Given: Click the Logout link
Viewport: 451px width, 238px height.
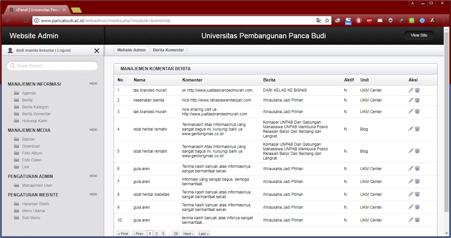Looking at the screenshot, I should [x=64, y=50].
